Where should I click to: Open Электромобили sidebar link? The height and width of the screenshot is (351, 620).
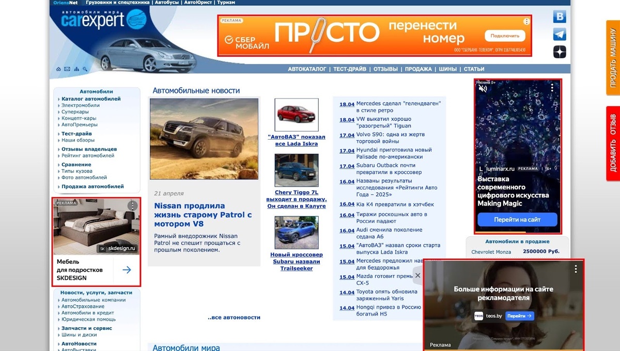(x=81, y=105)
